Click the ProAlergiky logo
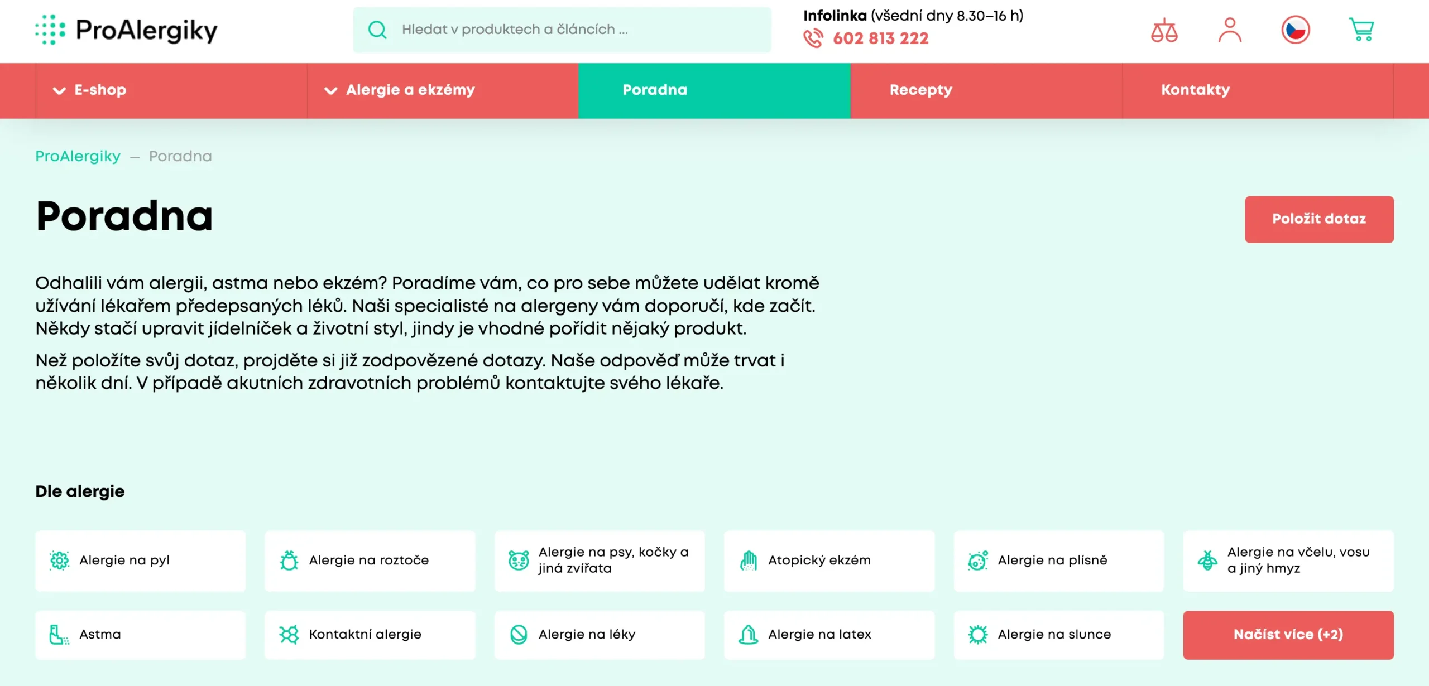 tap(126, 30)
